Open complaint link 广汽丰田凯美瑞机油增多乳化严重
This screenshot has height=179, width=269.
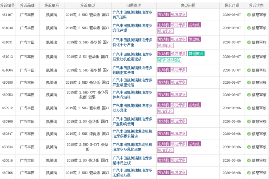pyautogui.click(x=132, y=28)
